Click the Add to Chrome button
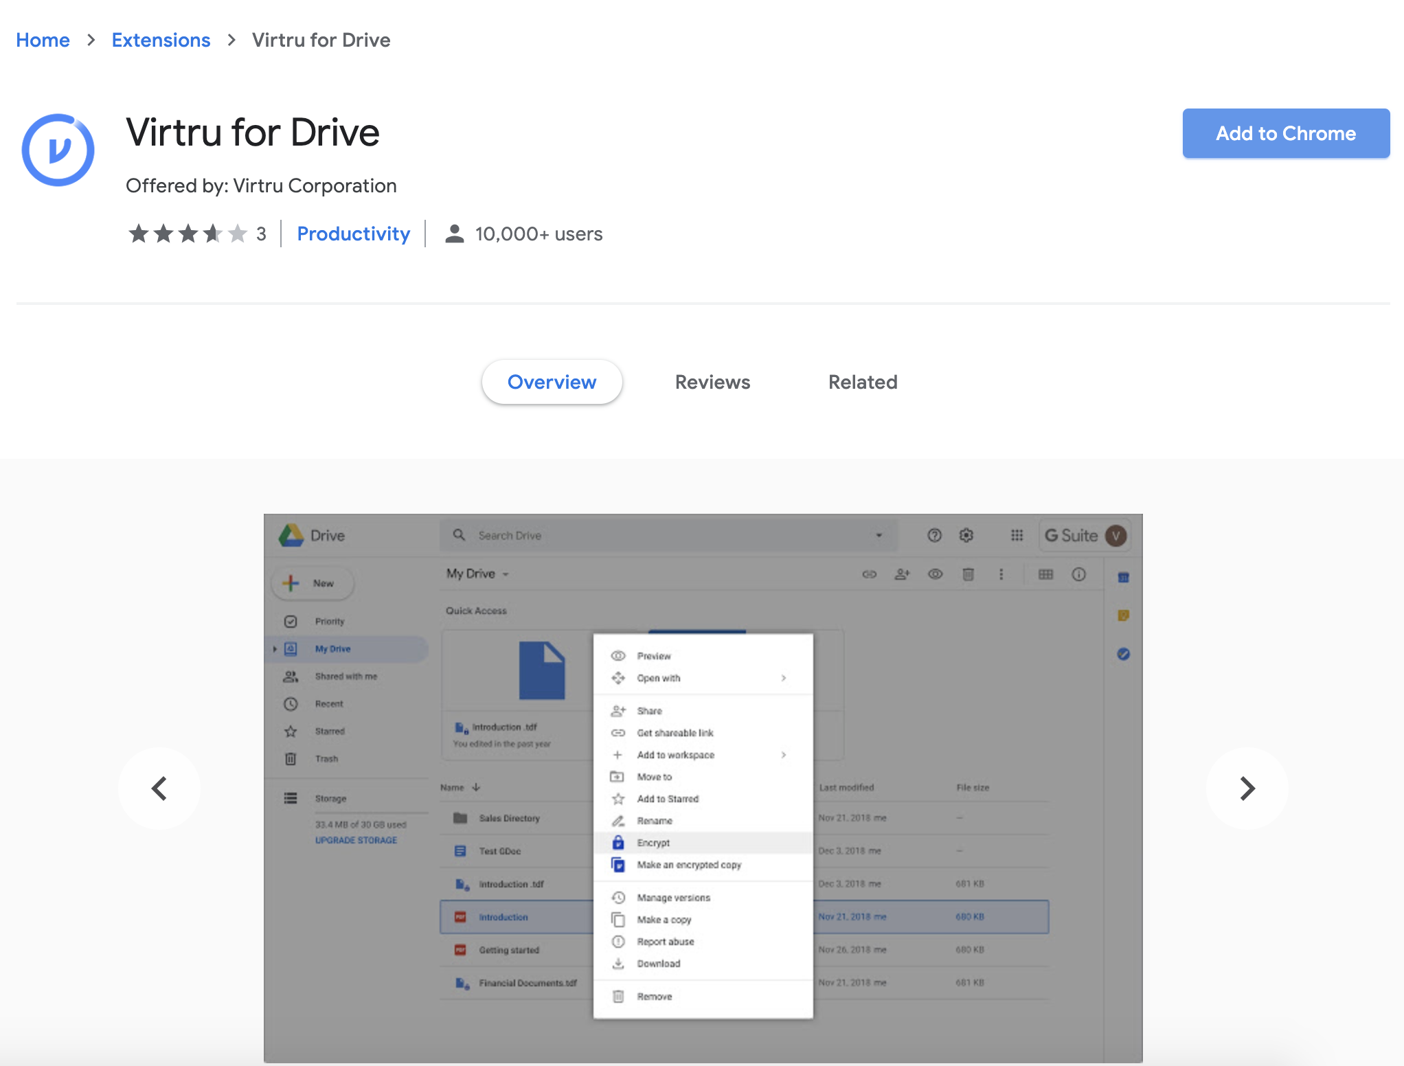The width and height of the screenshot is (1404, 1066). pyautogui.click(x=1286, y=133)
